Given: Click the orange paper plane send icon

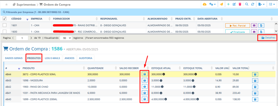Looking at the screenshot, I should pyautogui.click(x=222, y=4).
